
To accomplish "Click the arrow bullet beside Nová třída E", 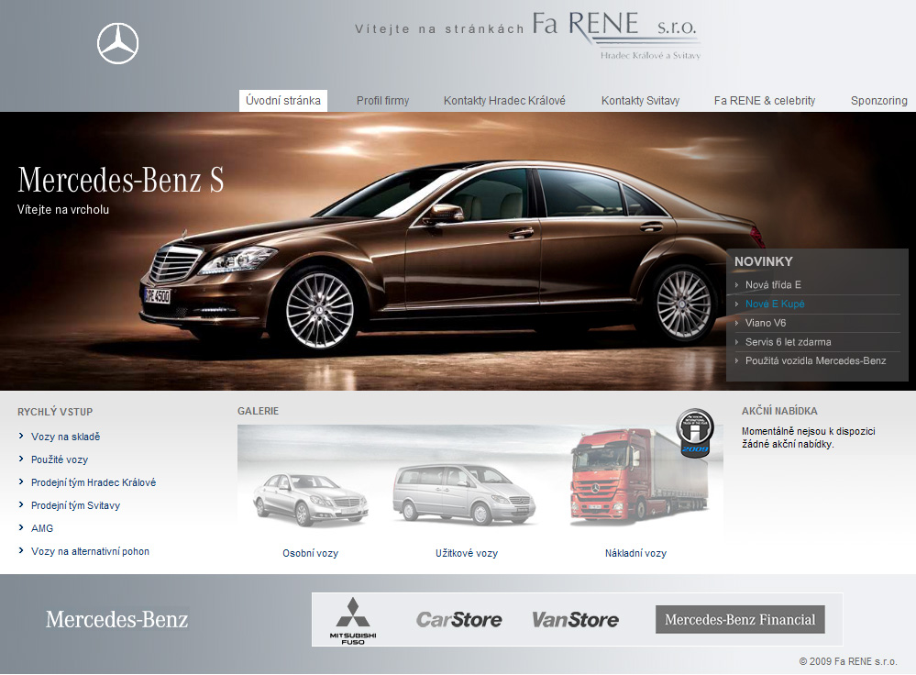I will [736, 285].
